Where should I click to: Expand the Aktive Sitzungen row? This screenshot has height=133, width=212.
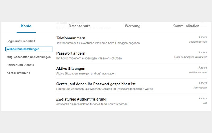pos(71,69)
